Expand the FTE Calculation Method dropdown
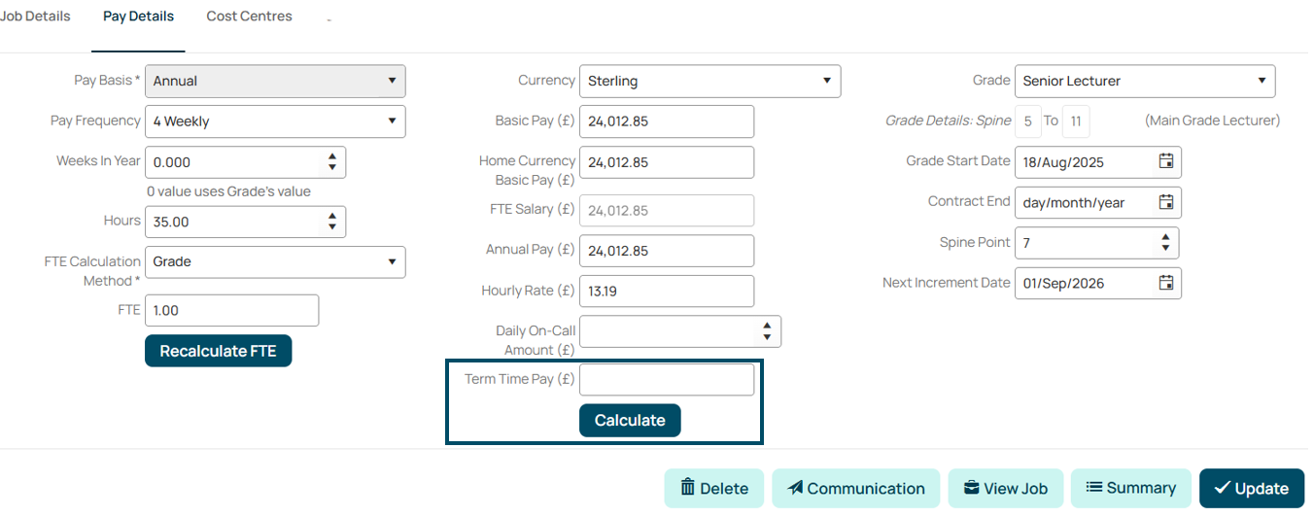This screenshot has width=1314, height=517. tap(275, 261)
